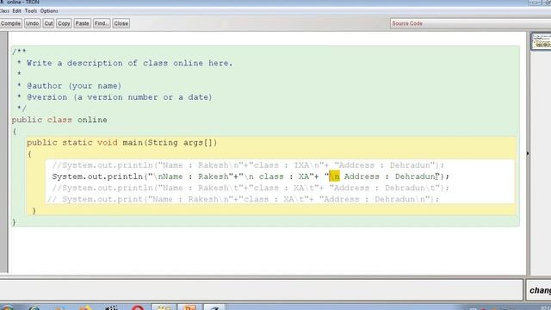
Task: Click the Paste toolbar button
Action: (83, 23)
